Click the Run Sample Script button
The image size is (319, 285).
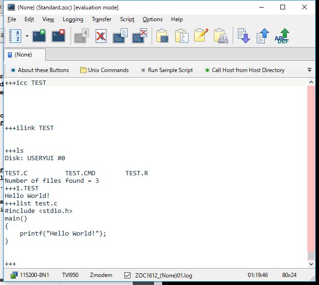click(167, 70)
